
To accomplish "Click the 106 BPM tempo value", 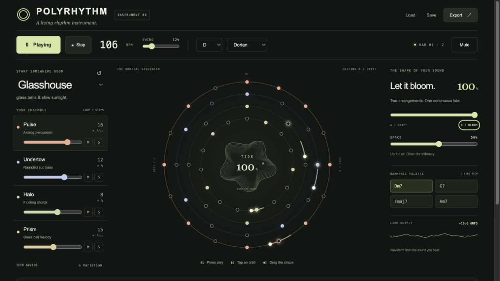I will click(x=109, y=45).
